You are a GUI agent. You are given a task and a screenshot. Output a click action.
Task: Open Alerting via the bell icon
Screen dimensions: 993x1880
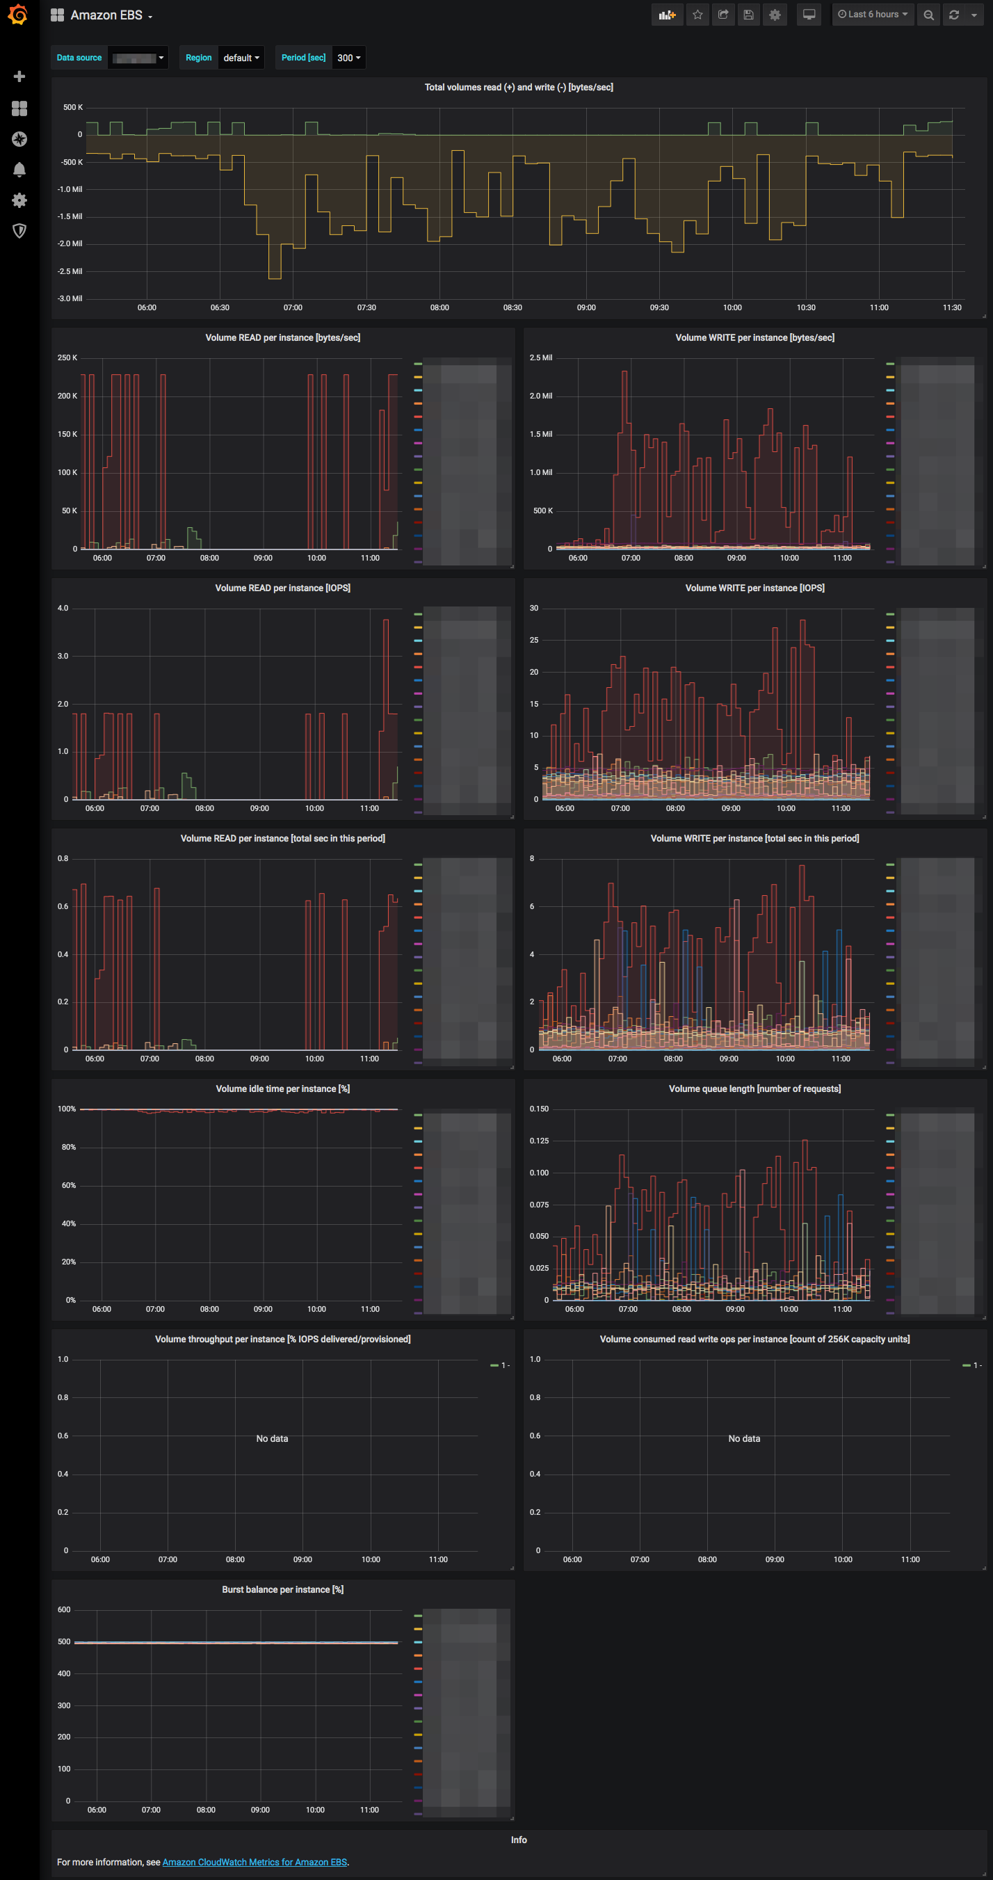[x=19, y=170]
